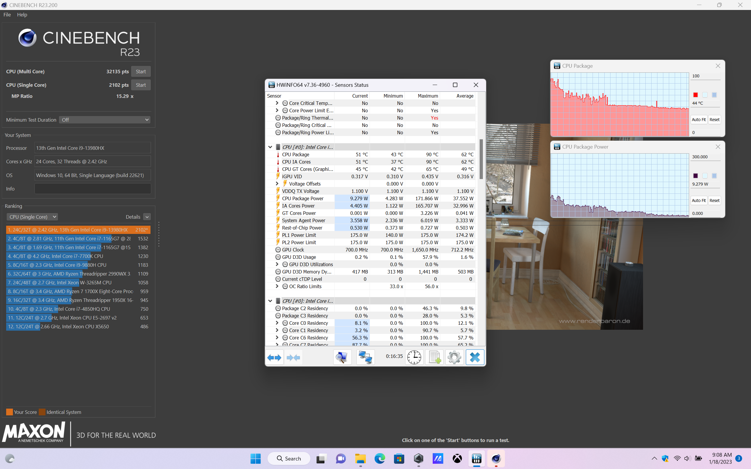The width and height of the screenshot is (751, 469).
Task: Click the blue X close sensors icon
Action: pos(475,357)
